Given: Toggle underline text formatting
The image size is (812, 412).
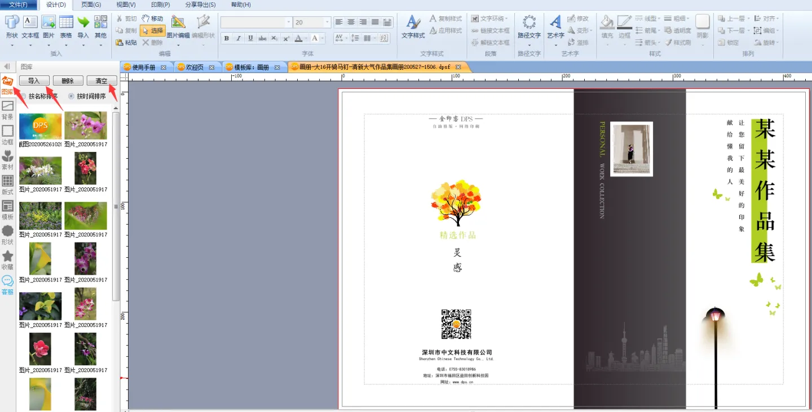Looking at the screenshot, I should (x=250, y=38).
